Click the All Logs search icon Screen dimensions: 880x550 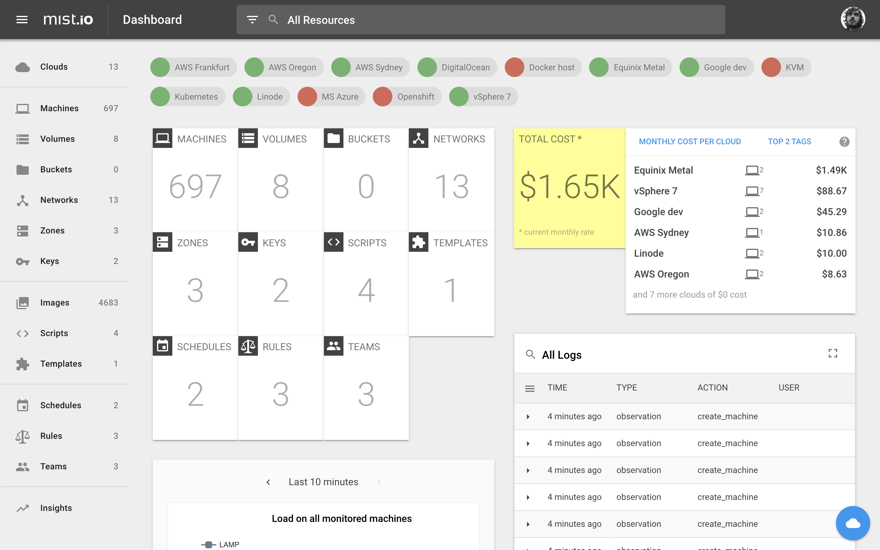point(530,354)
